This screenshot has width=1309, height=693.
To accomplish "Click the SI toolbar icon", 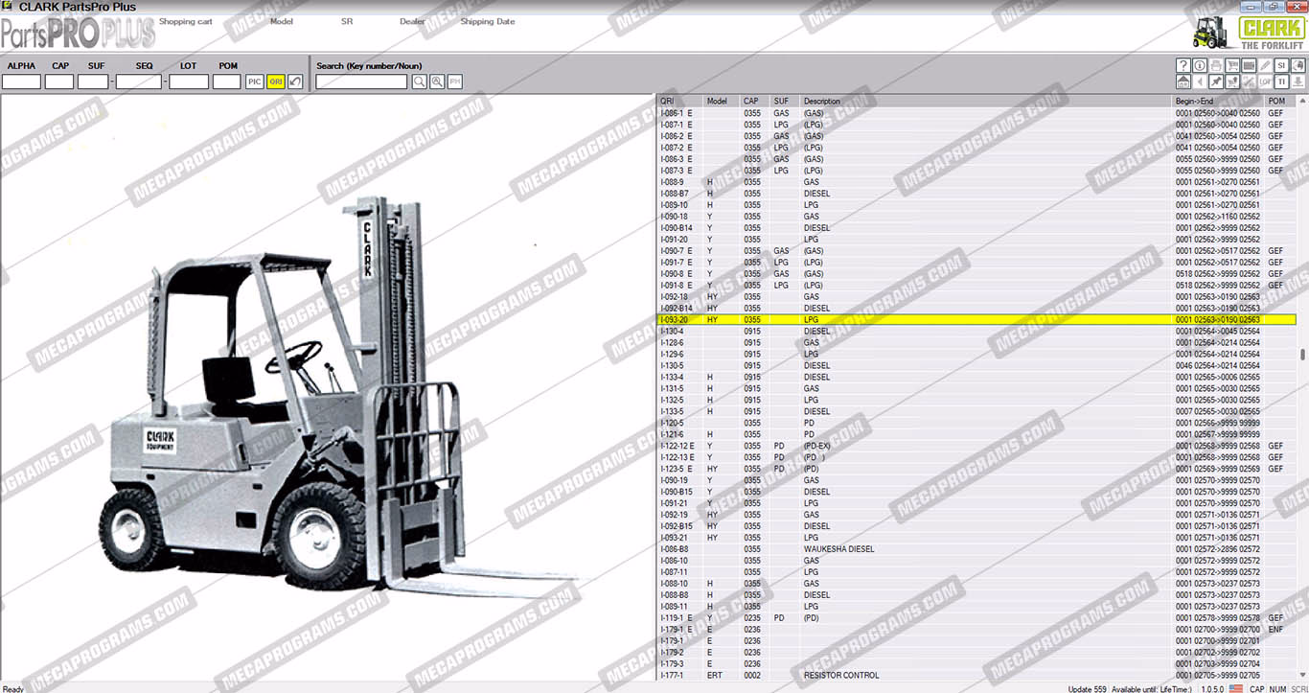I will point(1281,65).
